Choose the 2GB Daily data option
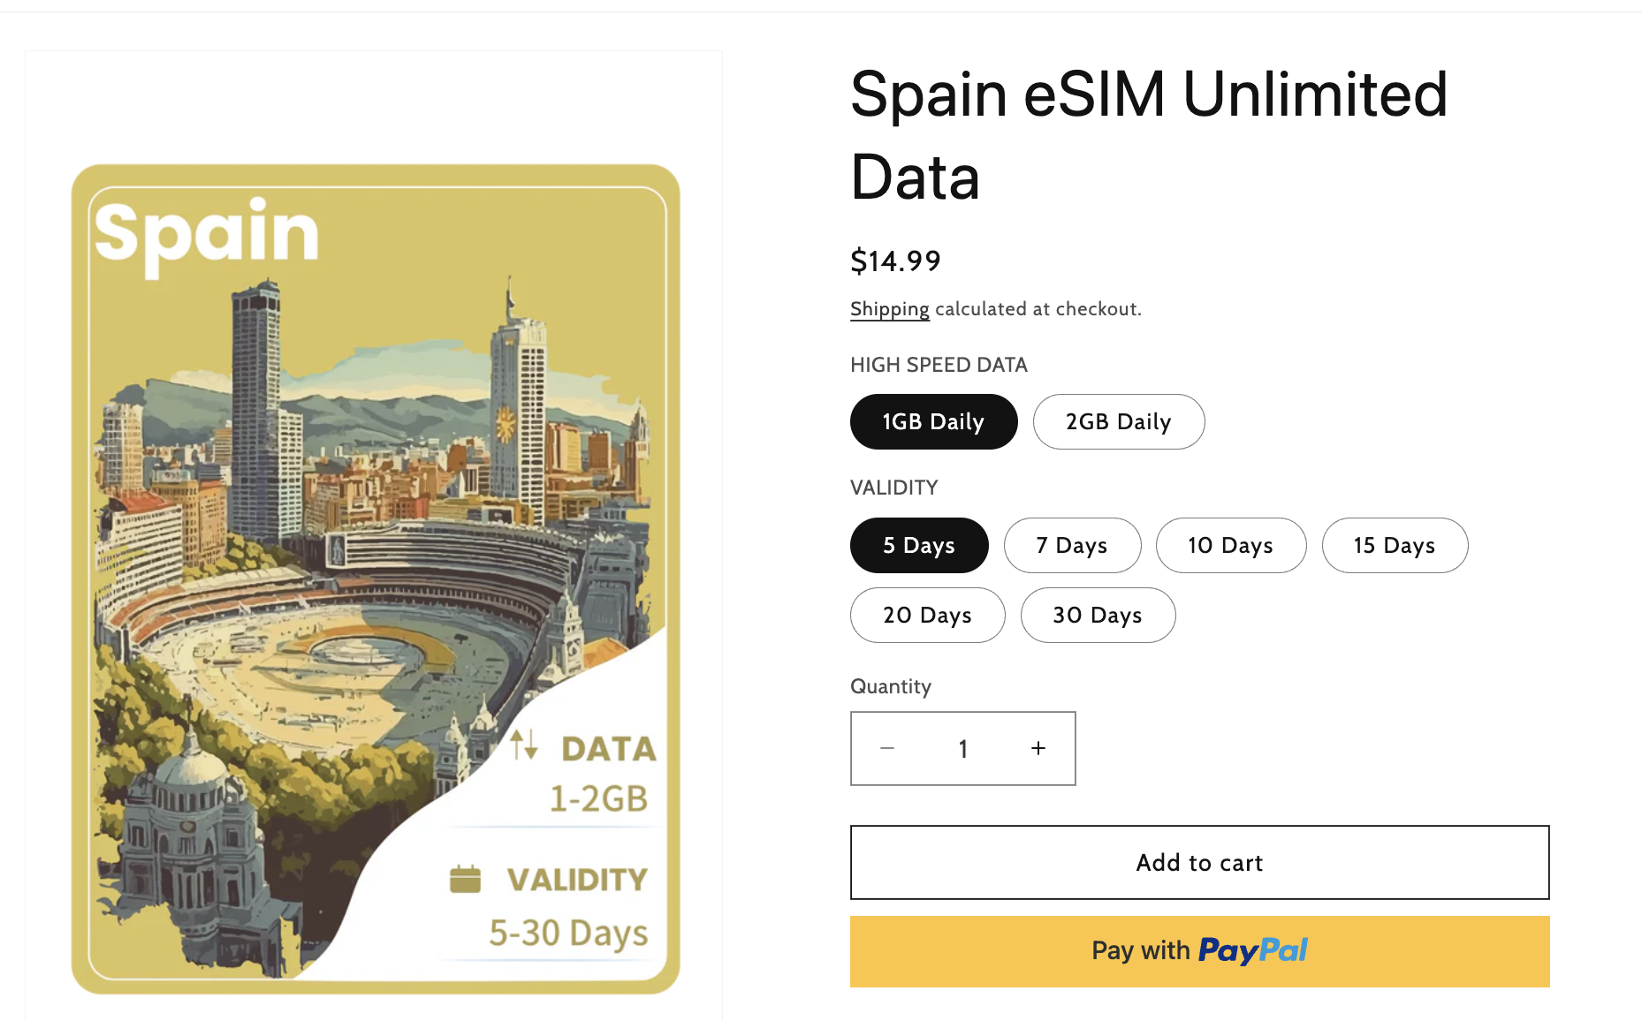 [x=1118, y=422]
